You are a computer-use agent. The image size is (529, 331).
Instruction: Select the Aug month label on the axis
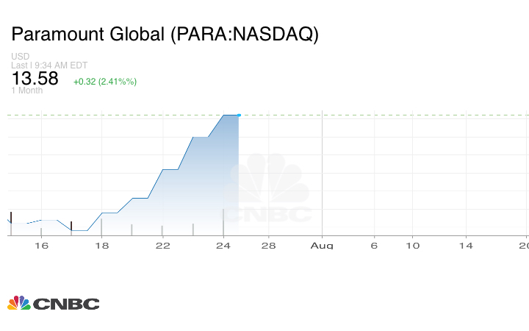click(x=322, y=245)
